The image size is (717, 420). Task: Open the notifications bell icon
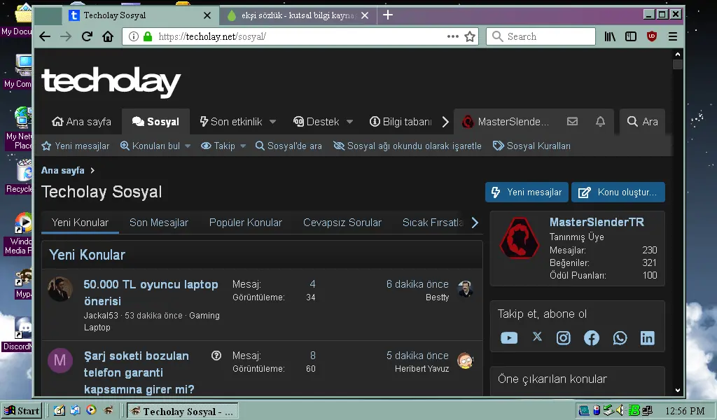pos(600,122)
